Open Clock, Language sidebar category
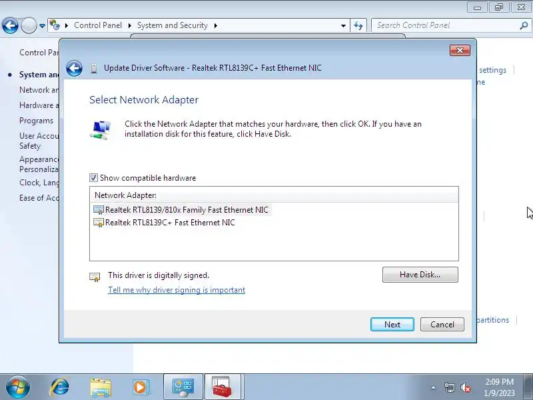Image resolution: width=533 pixels, height=400 pixels. click(39, 183)
